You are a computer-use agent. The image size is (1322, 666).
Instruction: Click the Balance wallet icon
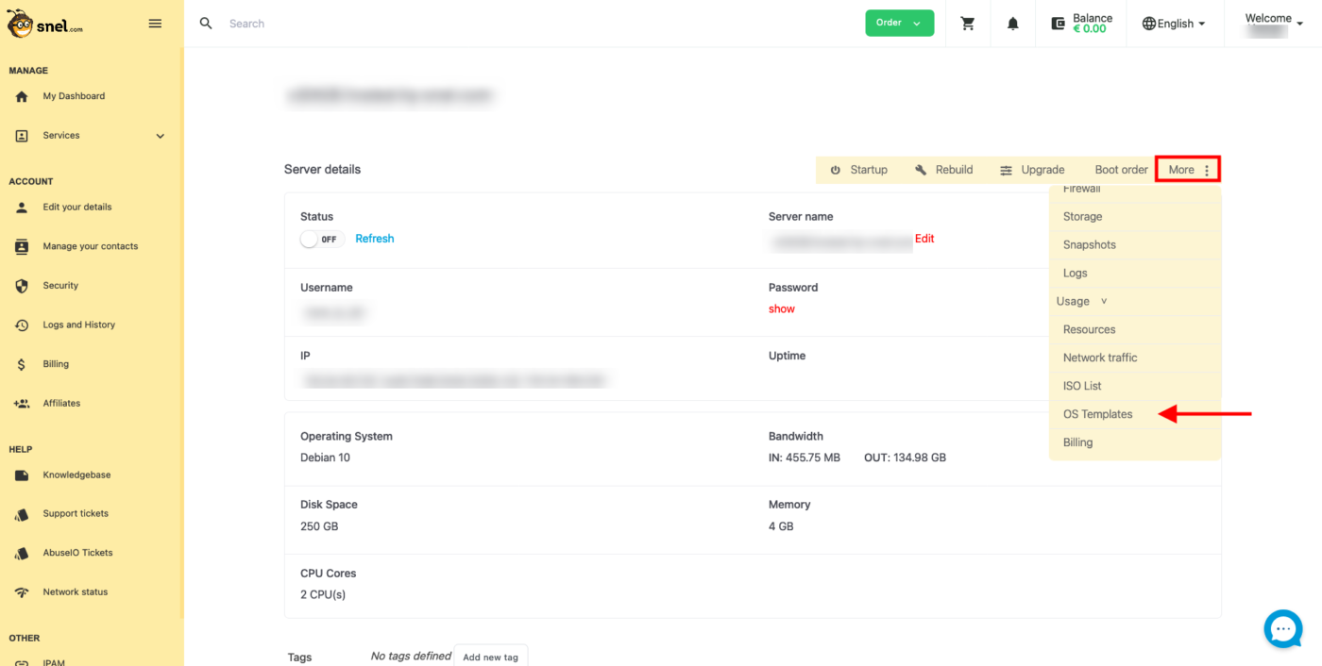point(1058,24)
